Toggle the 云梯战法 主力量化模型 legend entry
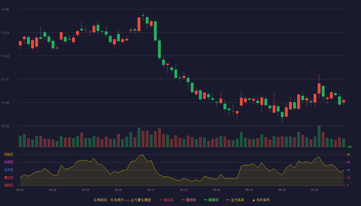361x206 pixels. pos(122,200)
